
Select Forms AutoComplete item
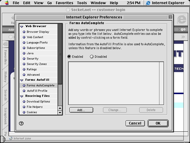[38, 86]
